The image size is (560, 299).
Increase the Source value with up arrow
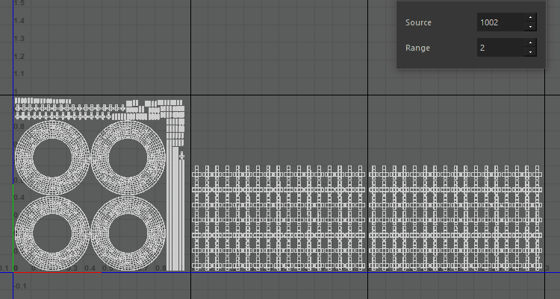click(530, 19)
